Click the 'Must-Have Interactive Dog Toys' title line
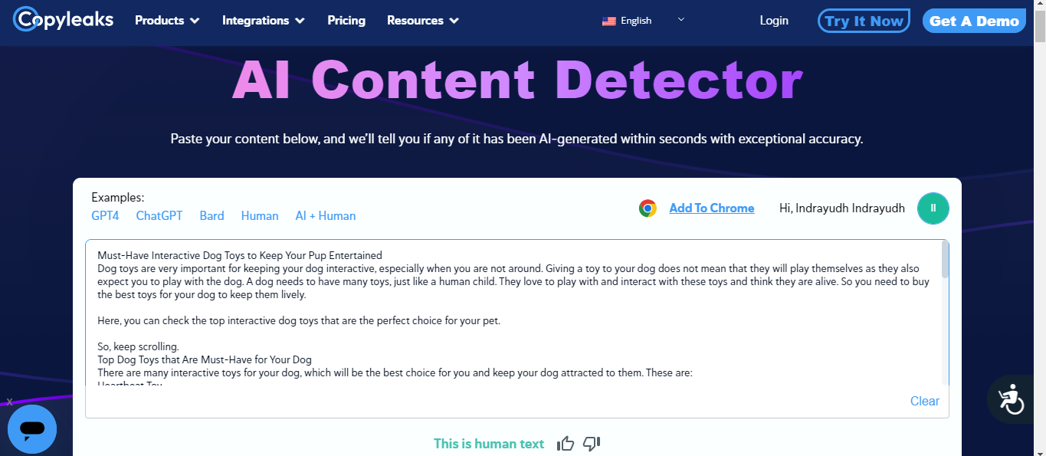Image resolution: width=1046 pixels, height=456 pixels. pyautogui.click(x=240, y=255)
